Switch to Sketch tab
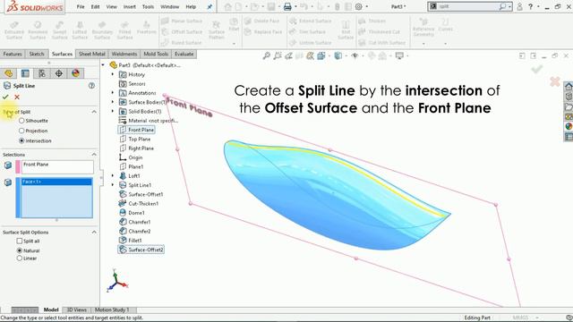 coord(37,54)
